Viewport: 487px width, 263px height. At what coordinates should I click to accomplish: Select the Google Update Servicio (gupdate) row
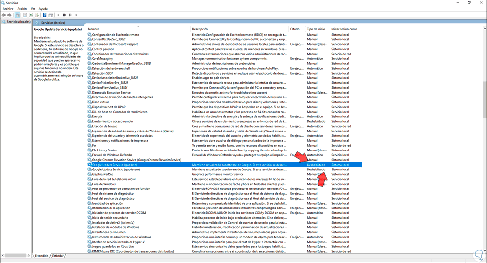[225, 165]
